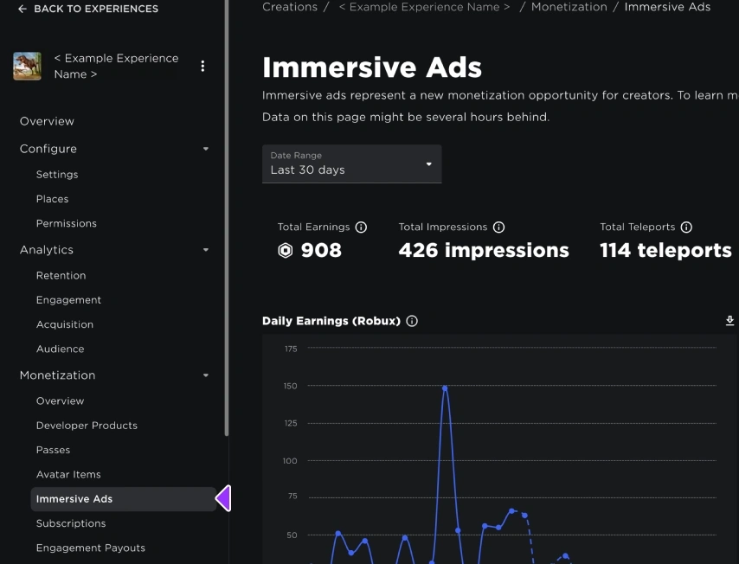Image resolution: width=739 pixels, height=564 pixels.
Task: Open the experience three-dot options menu
Action: coord(202,66)
